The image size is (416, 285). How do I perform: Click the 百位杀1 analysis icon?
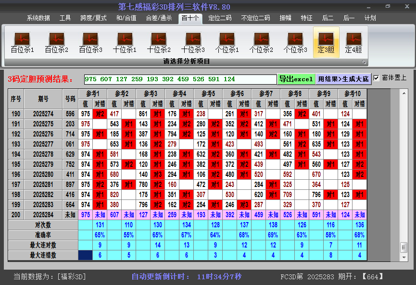(23, 42)
